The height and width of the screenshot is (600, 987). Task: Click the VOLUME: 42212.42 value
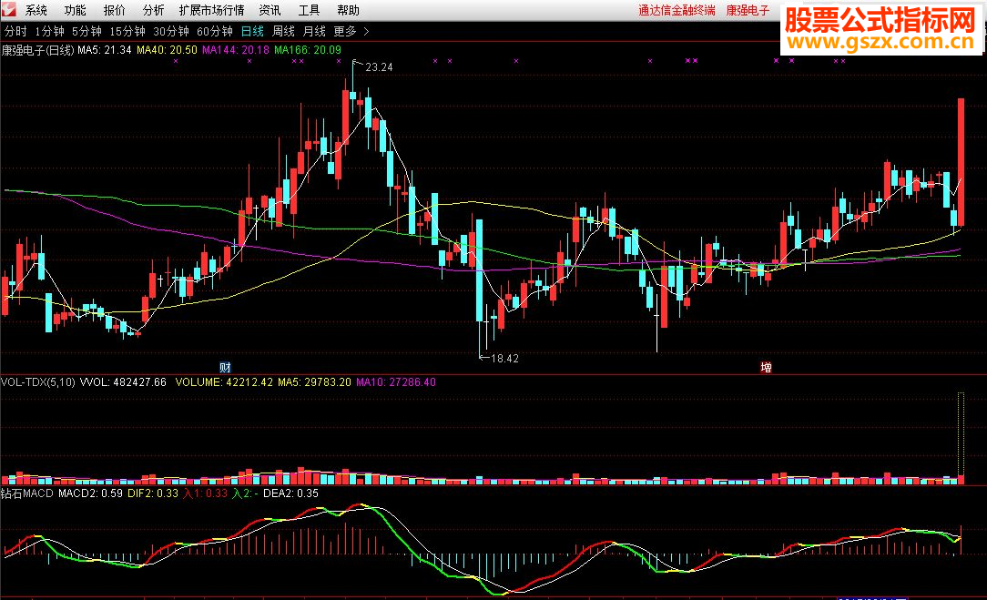pyautogui.click(x=224, y=382)
